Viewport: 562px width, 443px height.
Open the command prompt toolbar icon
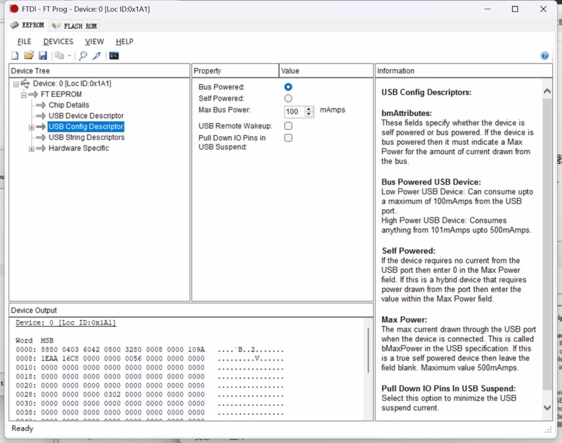[x=114, y=56]
